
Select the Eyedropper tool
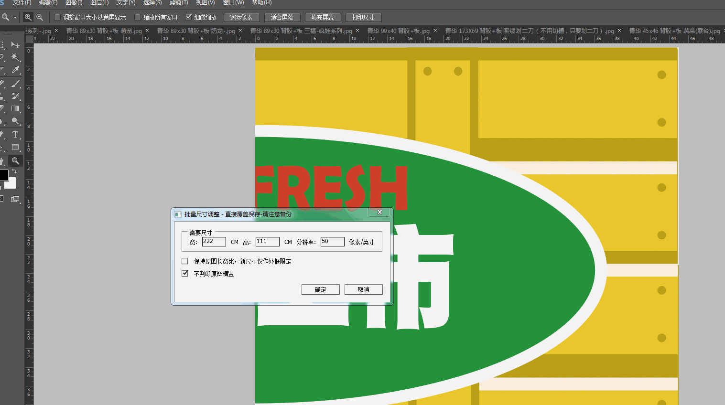coord(15,70)
